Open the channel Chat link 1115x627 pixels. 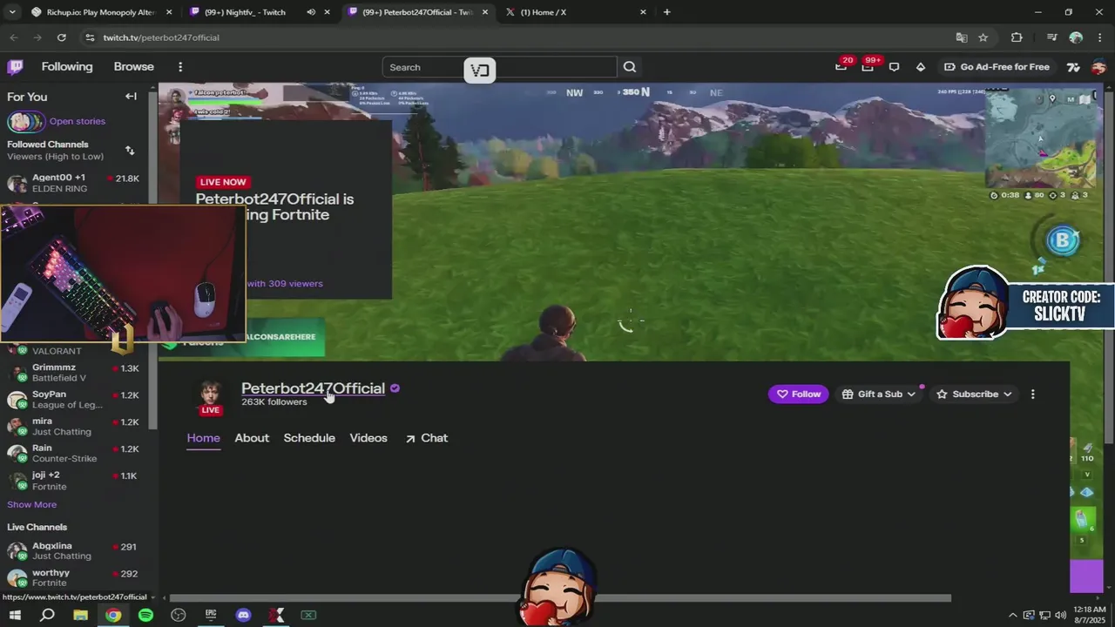[427, 438]
